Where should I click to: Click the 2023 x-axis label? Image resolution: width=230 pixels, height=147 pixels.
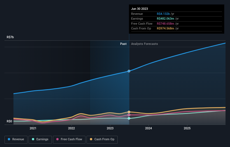click(110, 128)
